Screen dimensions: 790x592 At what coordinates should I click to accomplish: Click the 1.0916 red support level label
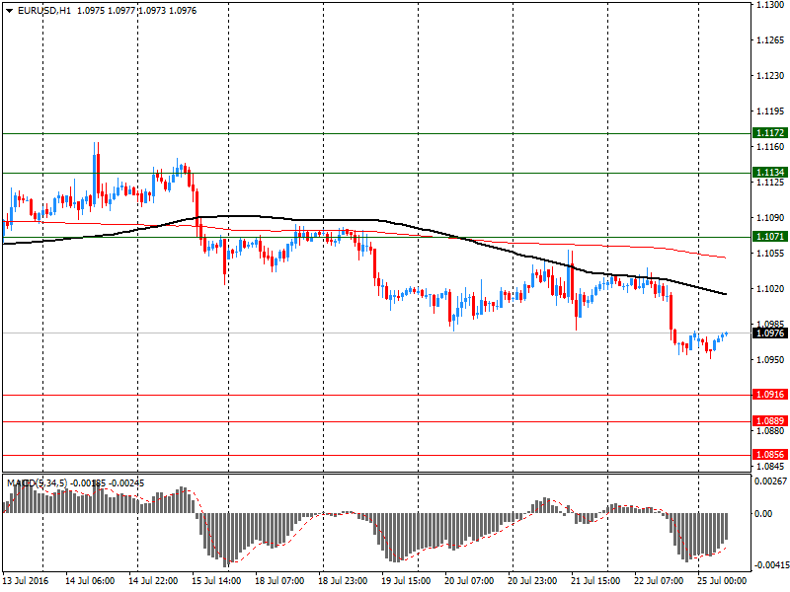pos(770,395)
